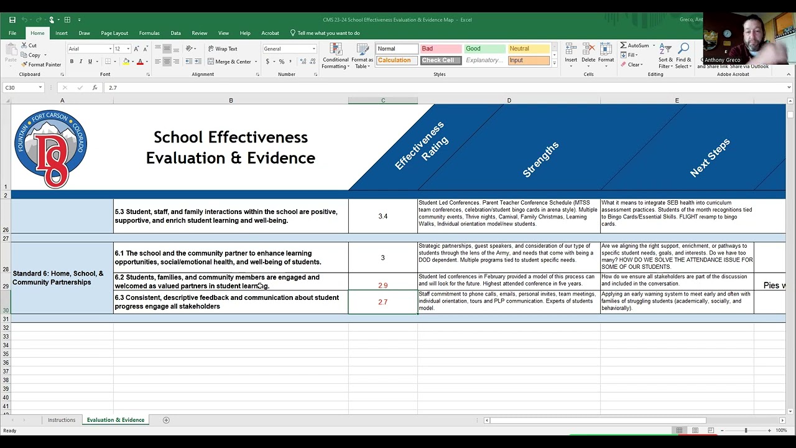This screenshot has width=796, height=448.
Task: Switch to the Insert ribbon tab
Action: (62, 33)
